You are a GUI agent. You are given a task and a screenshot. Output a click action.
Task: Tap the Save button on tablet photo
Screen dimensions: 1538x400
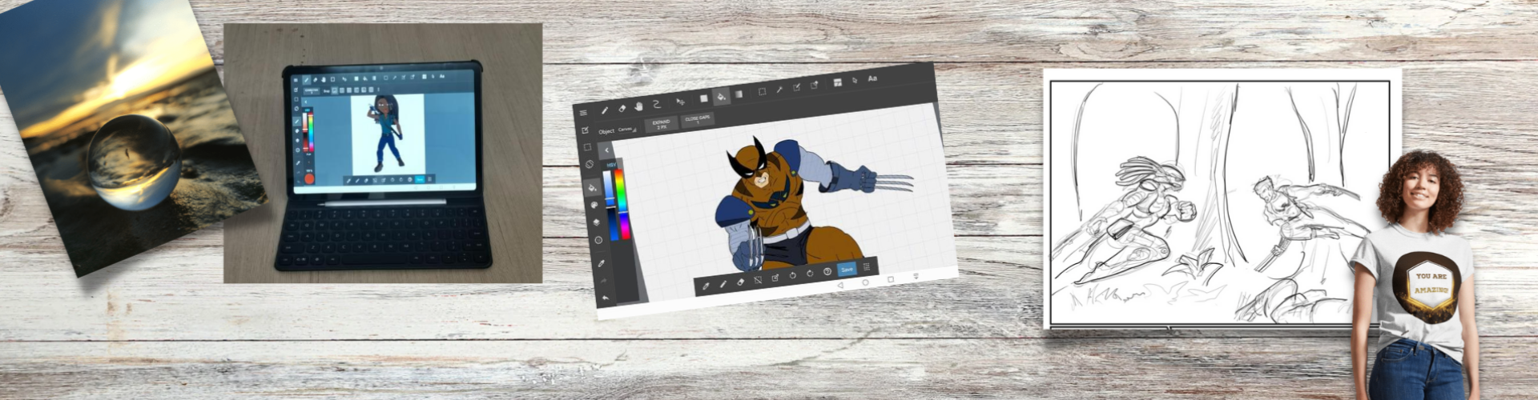[x=419, y=179]
